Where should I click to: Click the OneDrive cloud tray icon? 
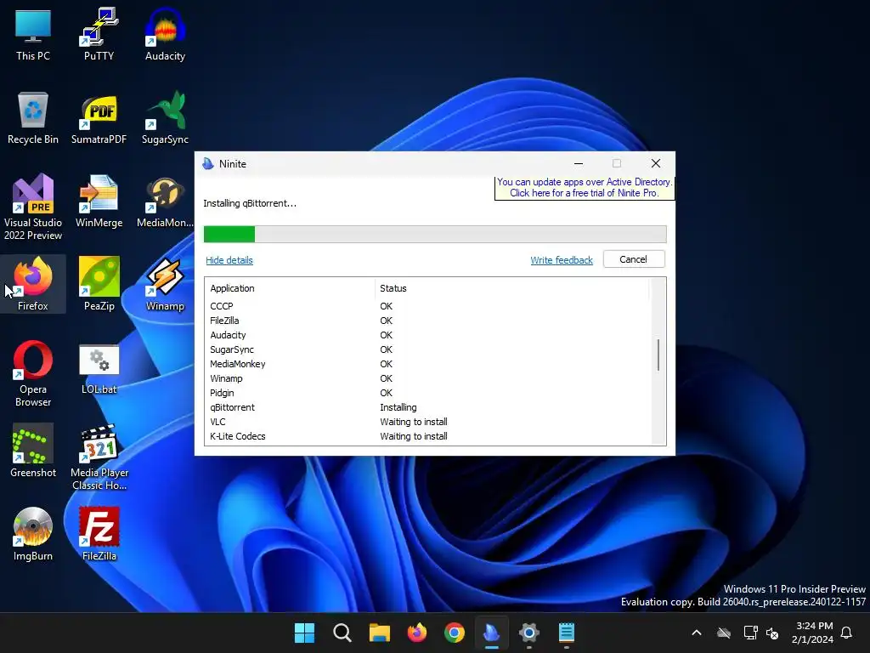[x=724, y=633]
